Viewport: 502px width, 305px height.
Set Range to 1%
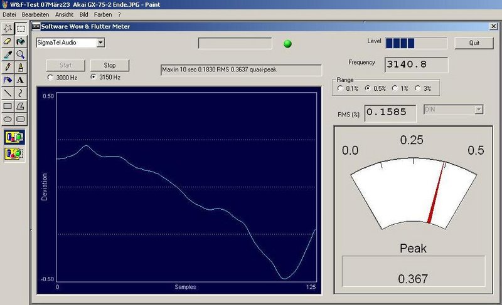[x=395, y=88]
